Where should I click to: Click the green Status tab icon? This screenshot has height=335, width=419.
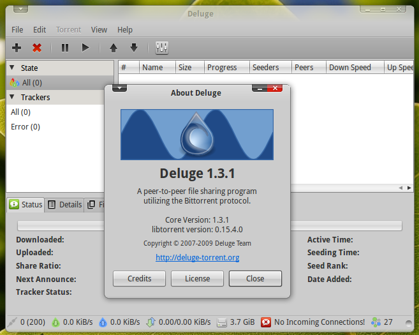14,204
